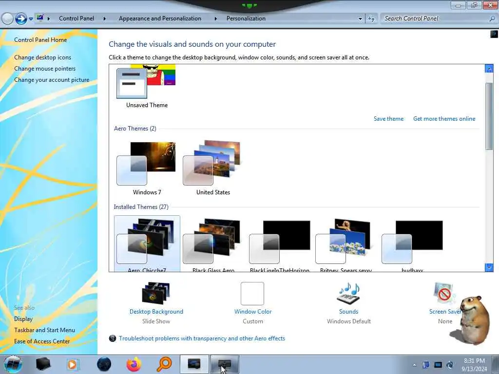499x374 pixels.
Task: Show hidden tray icons arrow
Action: coord(414,365)
